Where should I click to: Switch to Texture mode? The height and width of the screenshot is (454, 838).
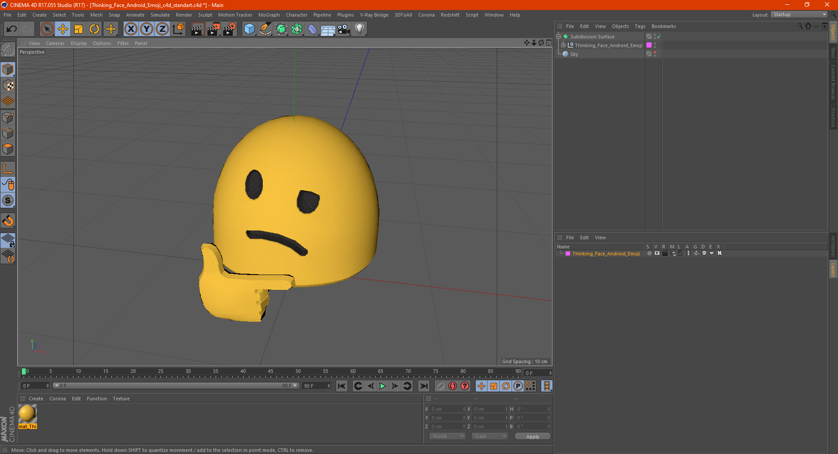(8, 85)
